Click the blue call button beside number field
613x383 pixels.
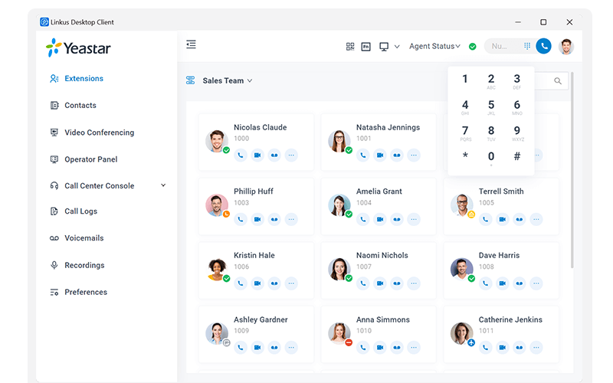click(x=543, y=46)
